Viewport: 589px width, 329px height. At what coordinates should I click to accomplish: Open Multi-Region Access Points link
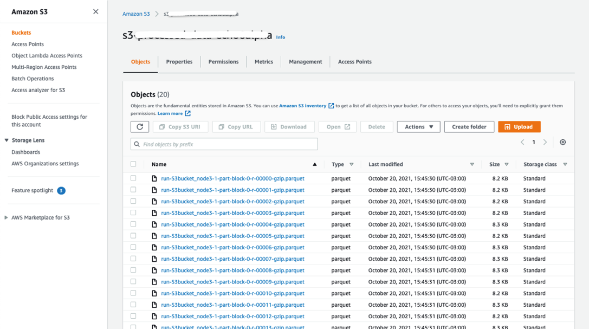[44, 67]
